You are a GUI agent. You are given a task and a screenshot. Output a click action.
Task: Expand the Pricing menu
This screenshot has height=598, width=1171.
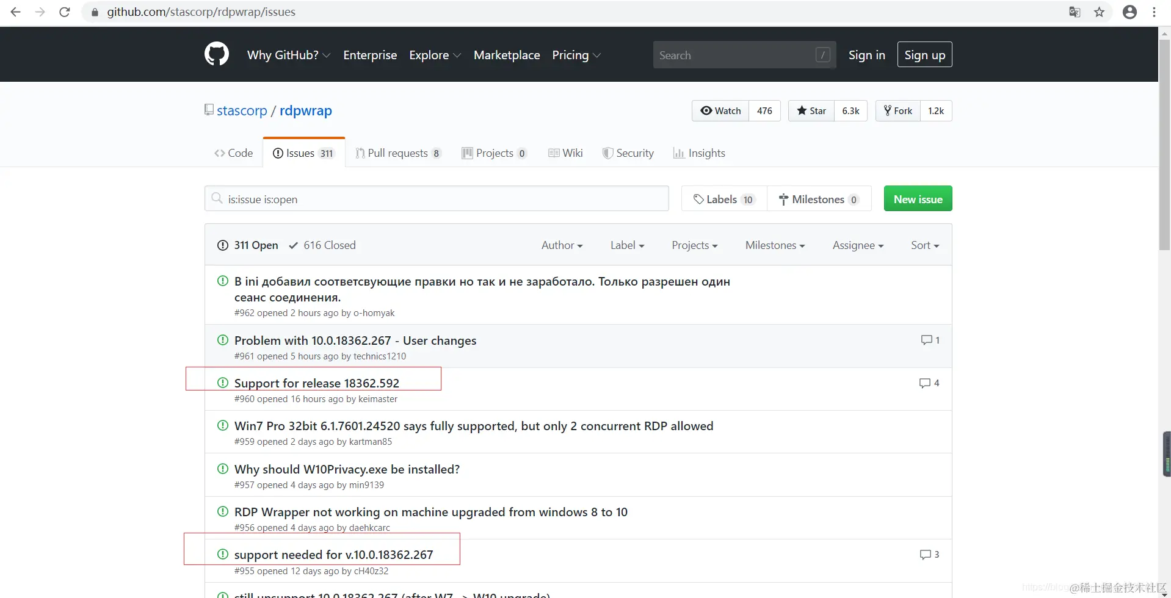(x=576, y=55)
